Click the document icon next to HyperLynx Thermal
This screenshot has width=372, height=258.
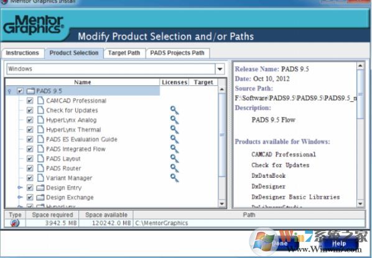click(x=40, y=130)
